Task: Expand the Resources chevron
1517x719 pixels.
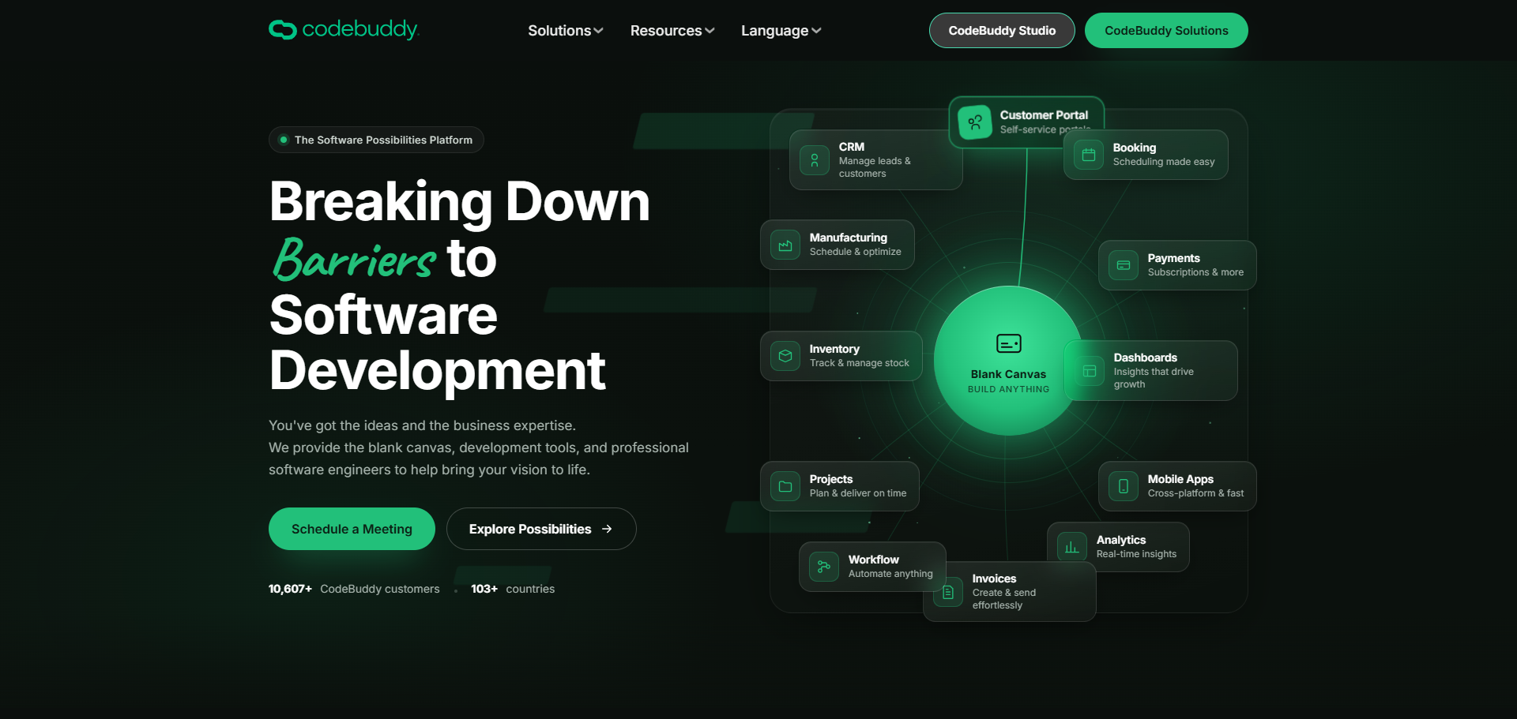Action: click(710, 31)
